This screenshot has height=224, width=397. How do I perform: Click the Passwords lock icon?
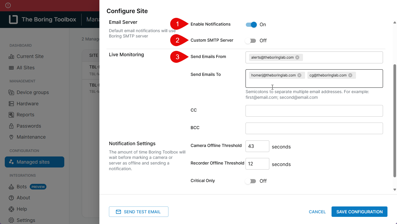point(11,126)
